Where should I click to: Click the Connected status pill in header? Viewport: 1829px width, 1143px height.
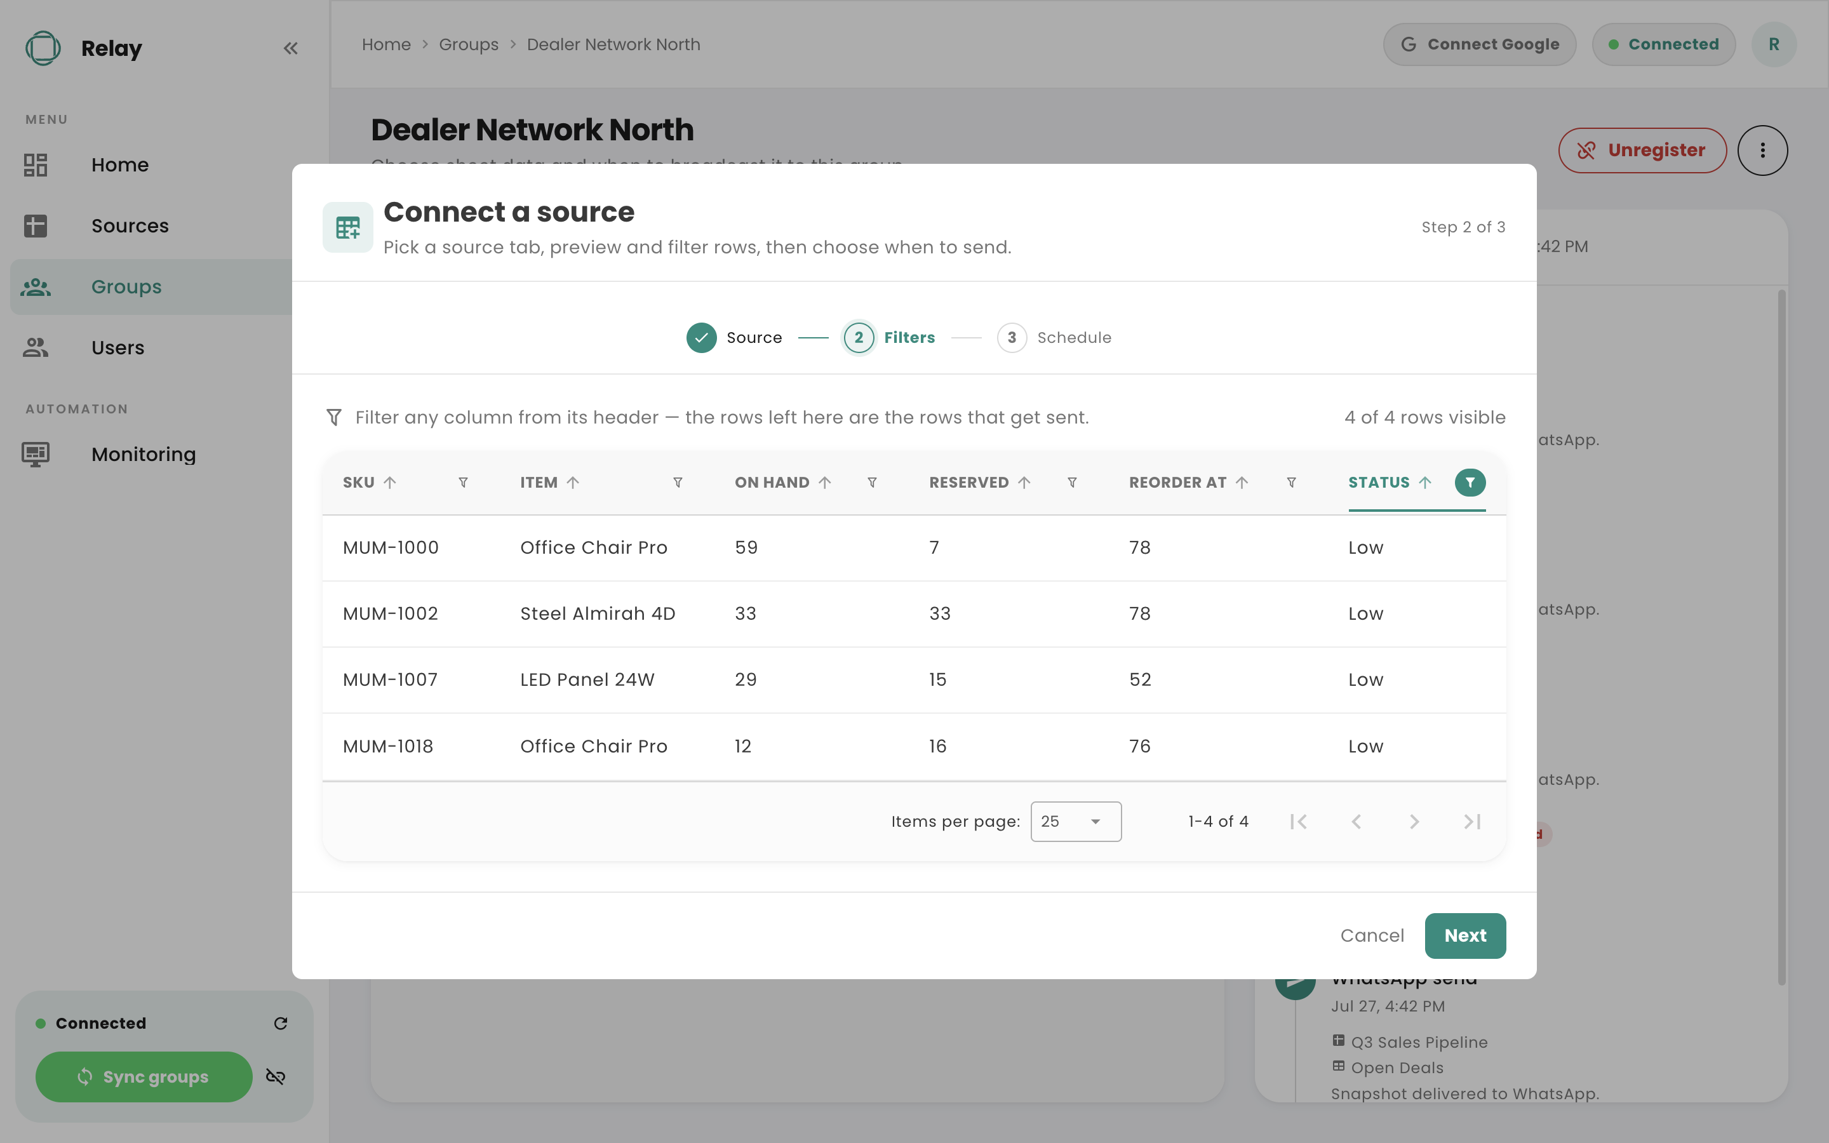click(1663, 44)
